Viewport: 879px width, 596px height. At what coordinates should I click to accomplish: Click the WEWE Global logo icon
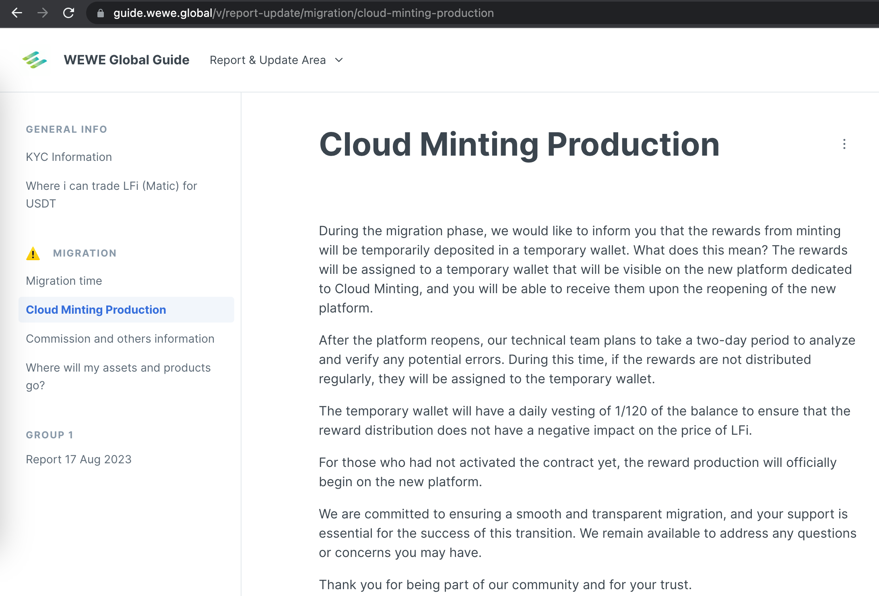[x=35, y=60]
